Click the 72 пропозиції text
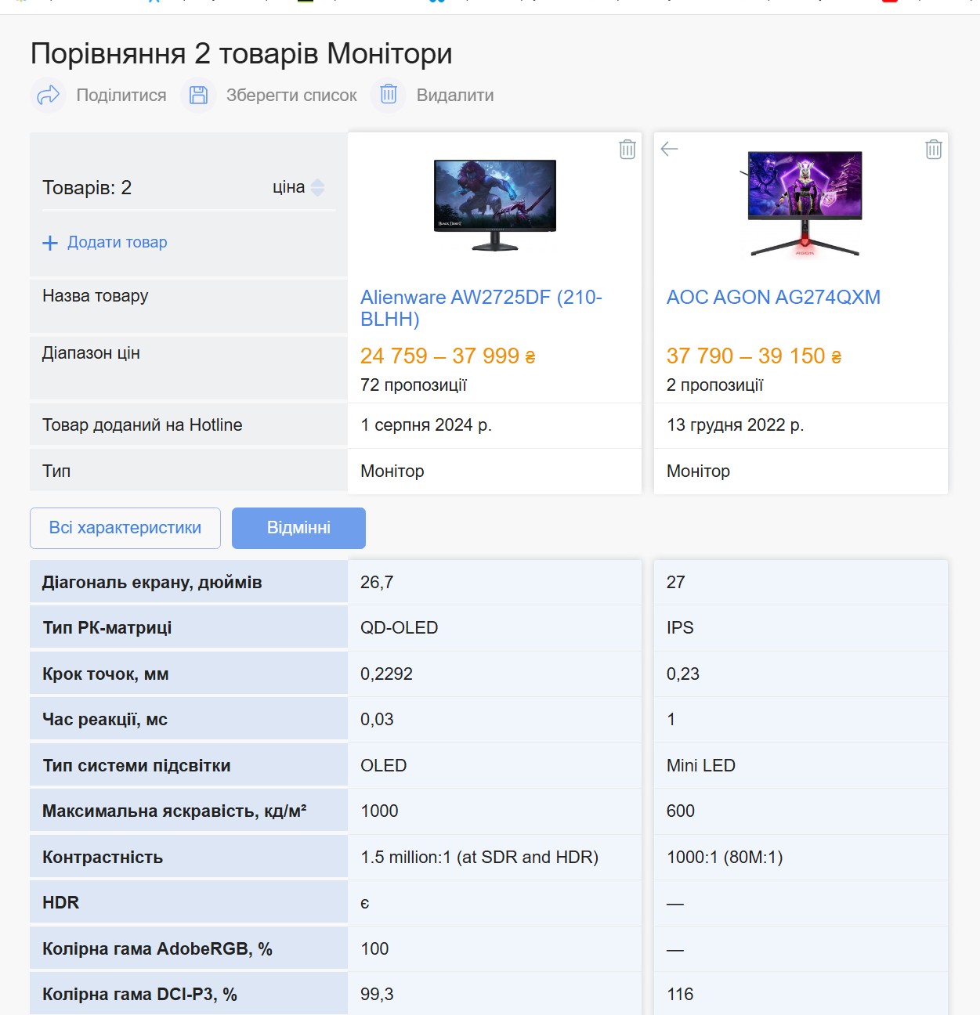 pyautogui.click(x=414, y=385)
